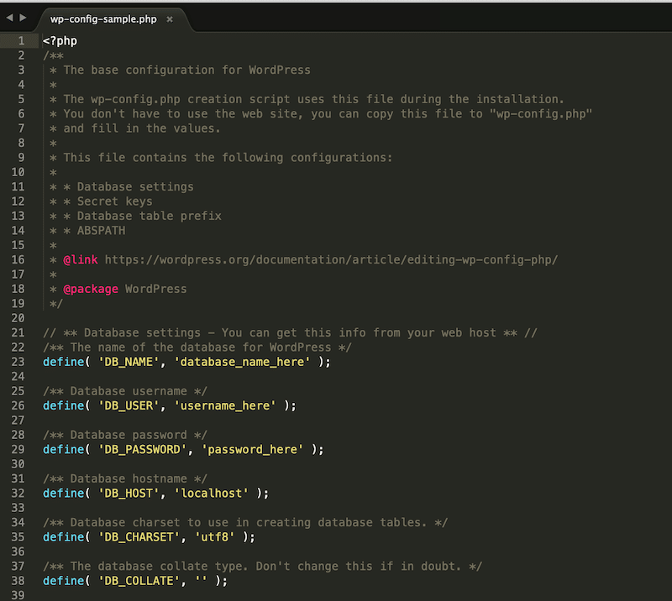The image size is (672, 601).
Task: Click the 'DB_CHARSET' string
Action: [x=139, y=537]
